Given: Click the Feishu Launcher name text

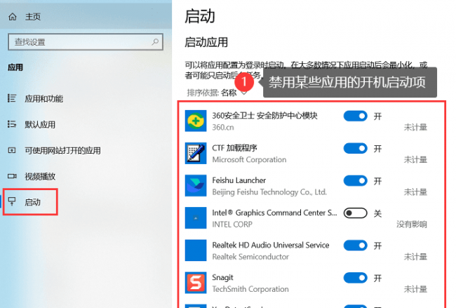Looking at the screenshot, I should pyautogui.click(x=239, y=180).
